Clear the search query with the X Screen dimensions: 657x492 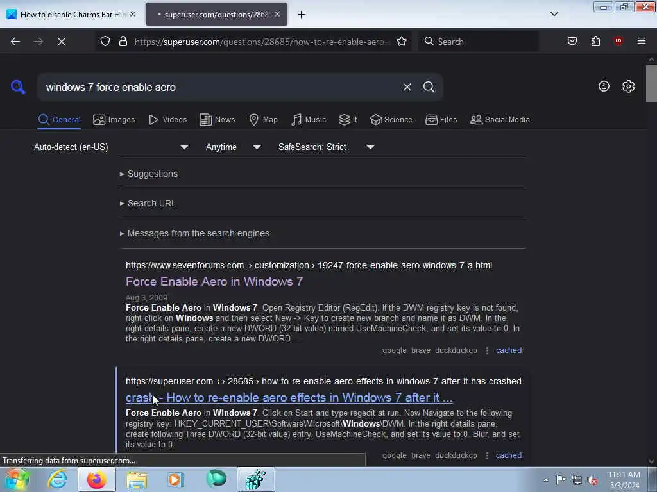[407, 87]
